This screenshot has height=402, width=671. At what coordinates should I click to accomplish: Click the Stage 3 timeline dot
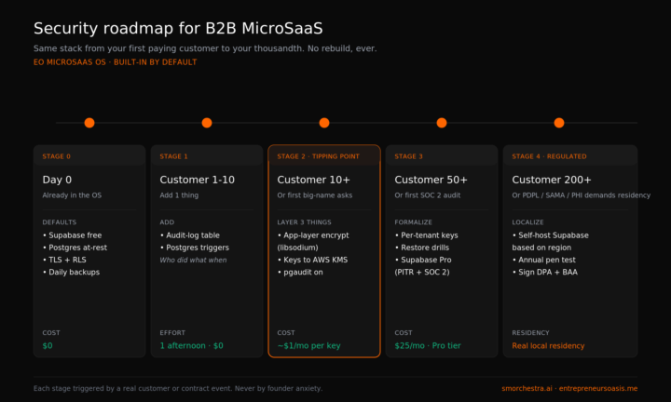pyautogui.click(x=442, y=123)
